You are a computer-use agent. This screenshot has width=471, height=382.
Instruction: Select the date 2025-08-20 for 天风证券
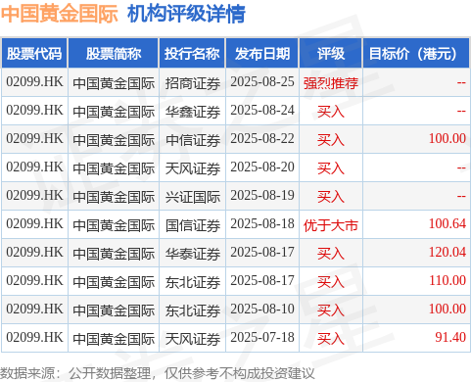(262, 167)
